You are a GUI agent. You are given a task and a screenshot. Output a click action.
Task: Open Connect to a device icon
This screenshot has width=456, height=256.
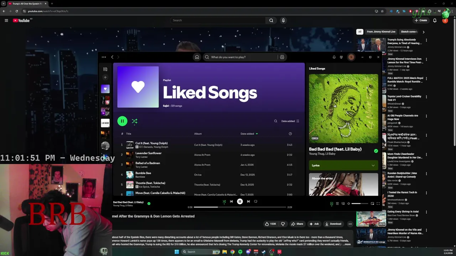click(343, 204)
